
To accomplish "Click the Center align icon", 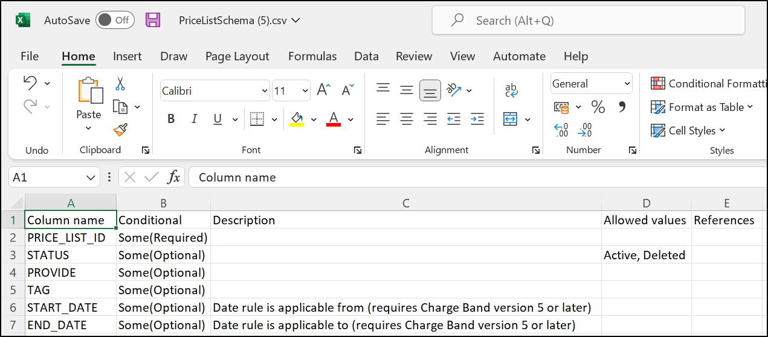I will 407,119.
